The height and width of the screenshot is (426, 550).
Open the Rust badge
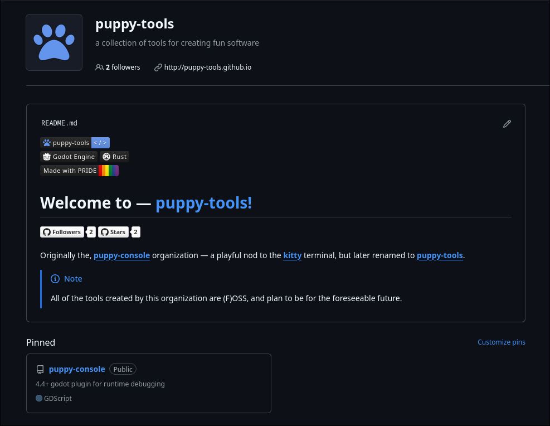[x=115, y=157]
